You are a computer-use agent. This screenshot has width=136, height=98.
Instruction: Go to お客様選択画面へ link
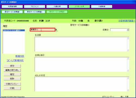click(127, 21)
